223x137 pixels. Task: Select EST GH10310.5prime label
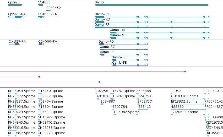185,96
